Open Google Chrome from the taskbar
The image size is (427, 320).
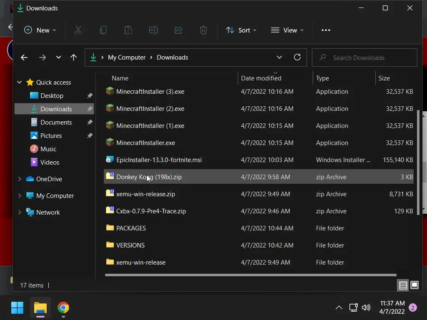coord(63,308)
